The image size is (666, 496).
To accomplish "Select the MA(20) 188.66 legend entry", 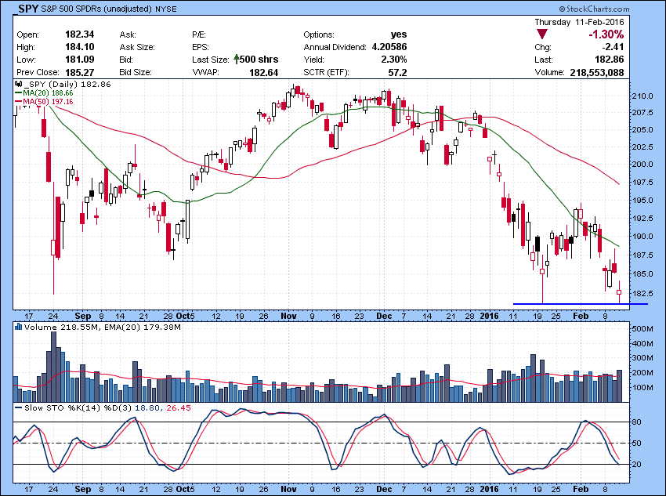I will coord(44,93).
